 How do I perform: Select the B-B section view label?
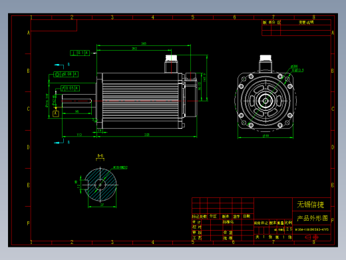pyautogui.click(x=100, y=156)
